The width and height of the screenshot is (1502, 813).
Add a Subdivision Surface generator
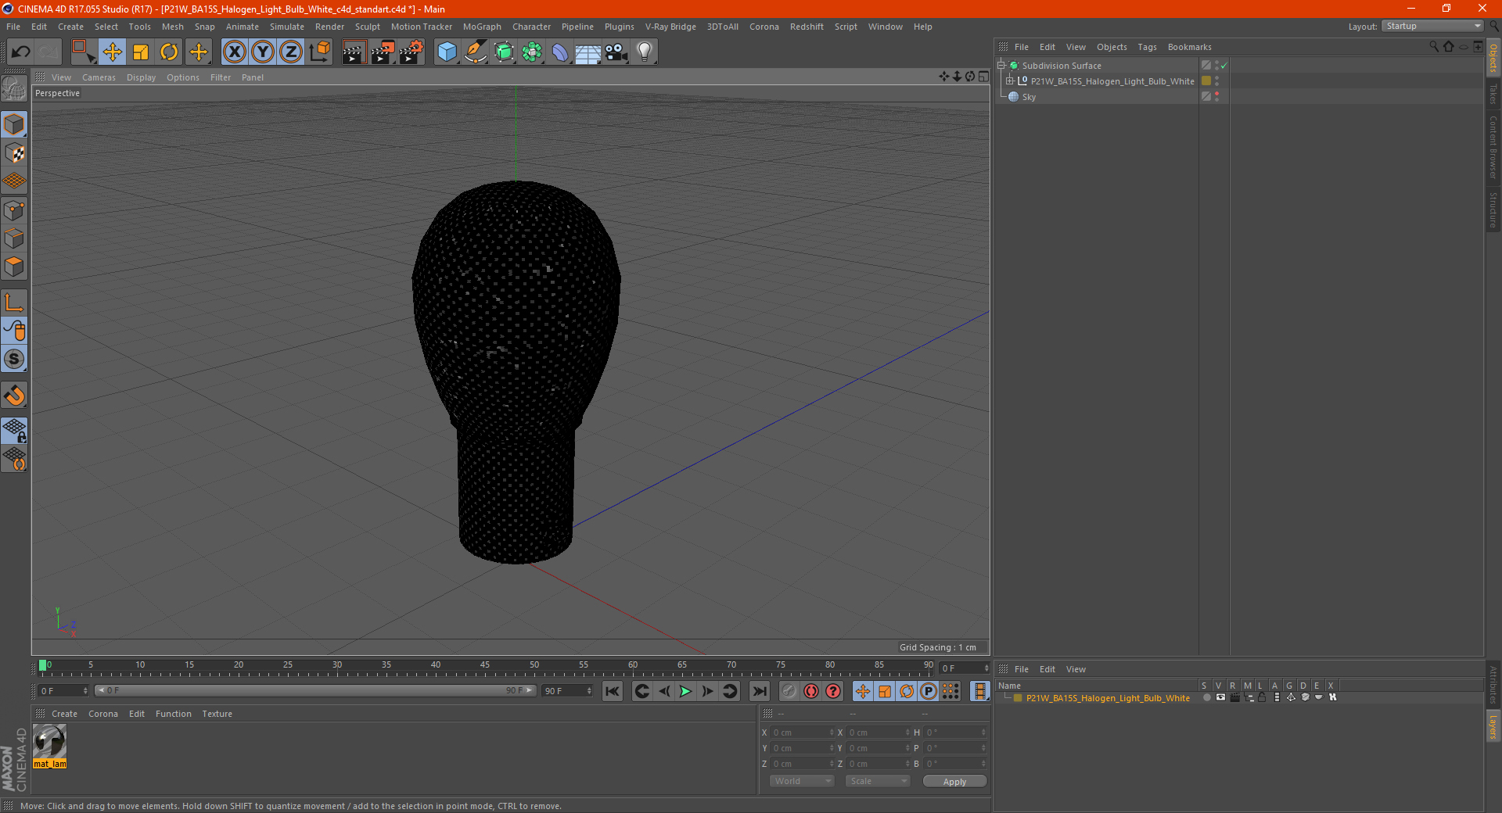point(504,52)
